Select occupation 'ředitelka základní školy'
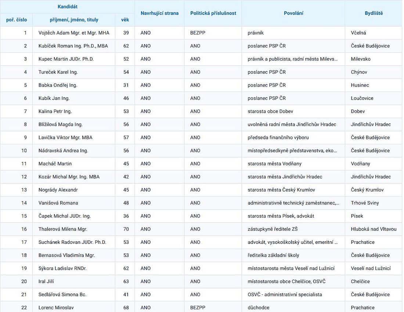404x312 pixels. pyautogui.click(x=273, y=255)
